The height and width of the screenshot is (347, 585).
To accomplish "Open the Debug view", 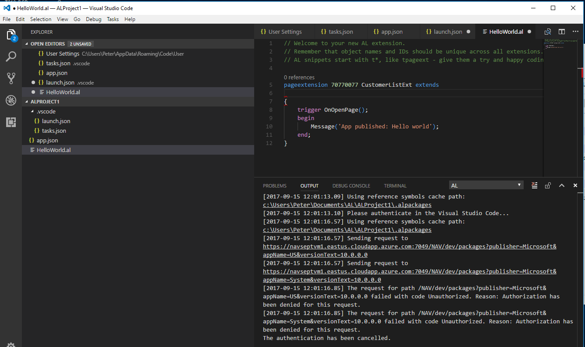I will (11, 100).
